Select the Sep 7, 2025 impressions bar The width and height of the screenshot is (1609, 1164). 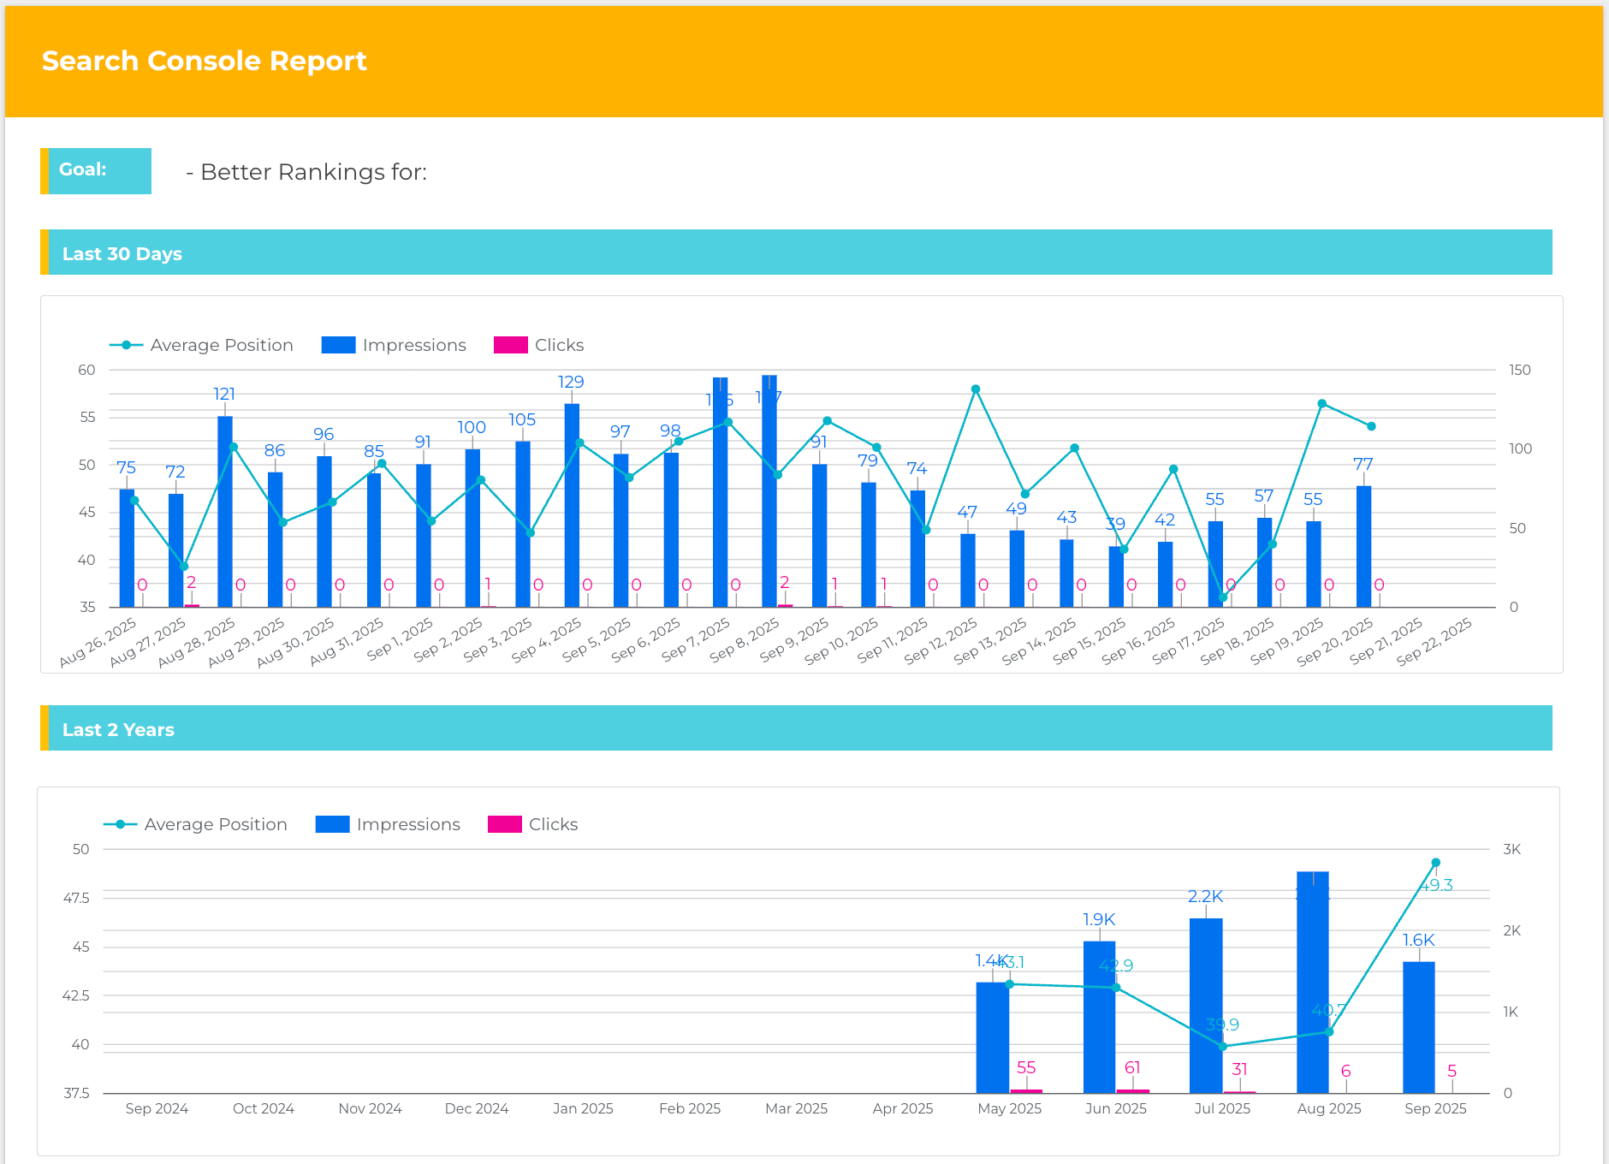pyautogui.click(x=721, y=493)
